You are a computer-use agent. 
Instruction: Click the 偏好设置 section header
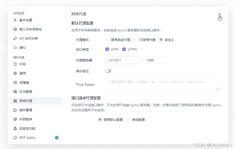[19, 58]
